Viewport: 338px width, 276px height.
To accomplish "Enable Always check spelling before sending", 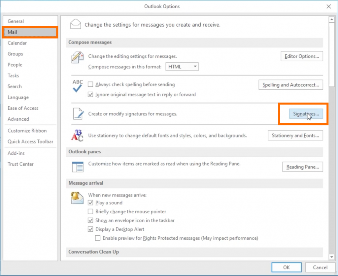I will click(x=90, y=84).
